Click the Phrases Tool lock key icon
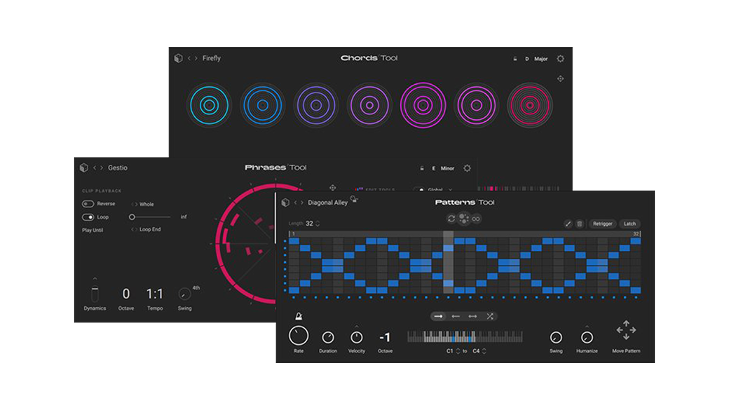The height and width of the screenshot is (410, 729). click(422, 168)
